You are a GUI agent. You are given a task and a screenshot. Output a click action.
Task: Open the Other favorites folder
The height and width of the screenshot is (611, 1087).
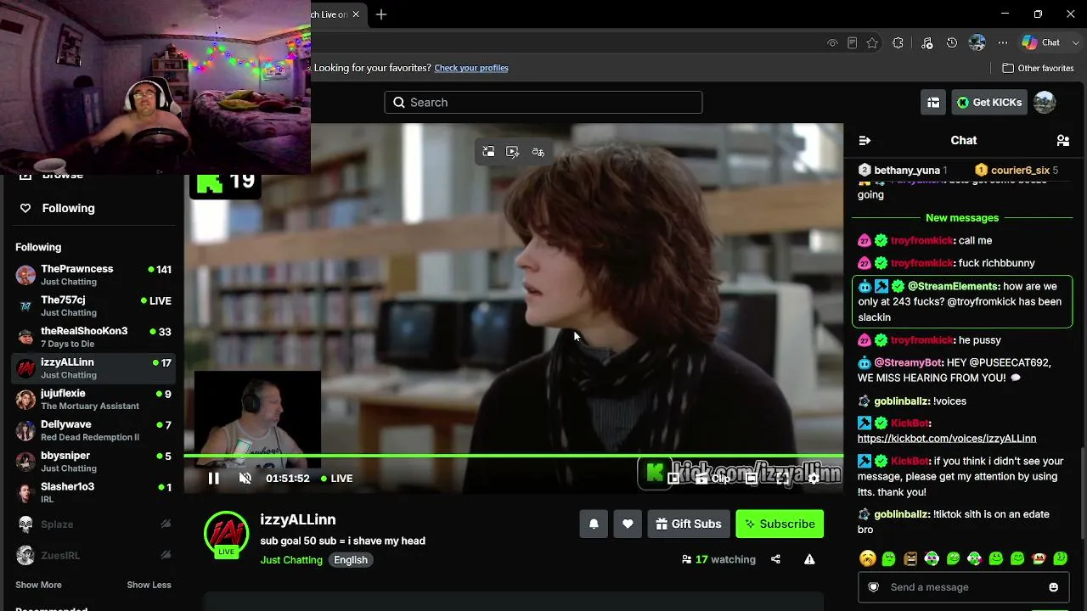1038,68
